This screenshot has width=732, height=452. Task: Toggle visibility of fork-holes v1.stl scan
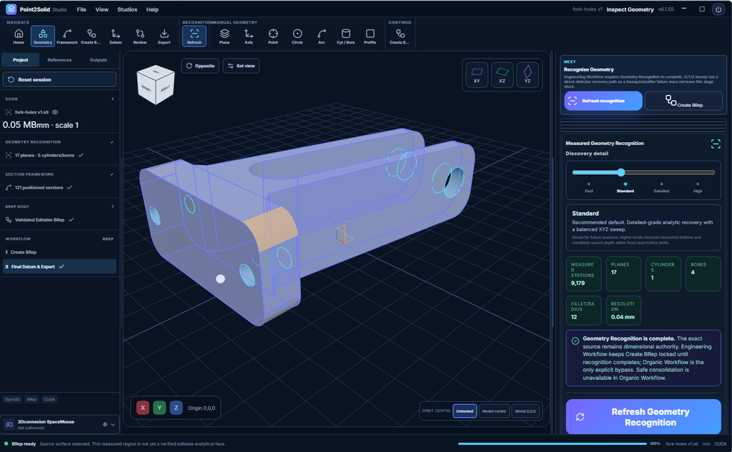point(55,112)
